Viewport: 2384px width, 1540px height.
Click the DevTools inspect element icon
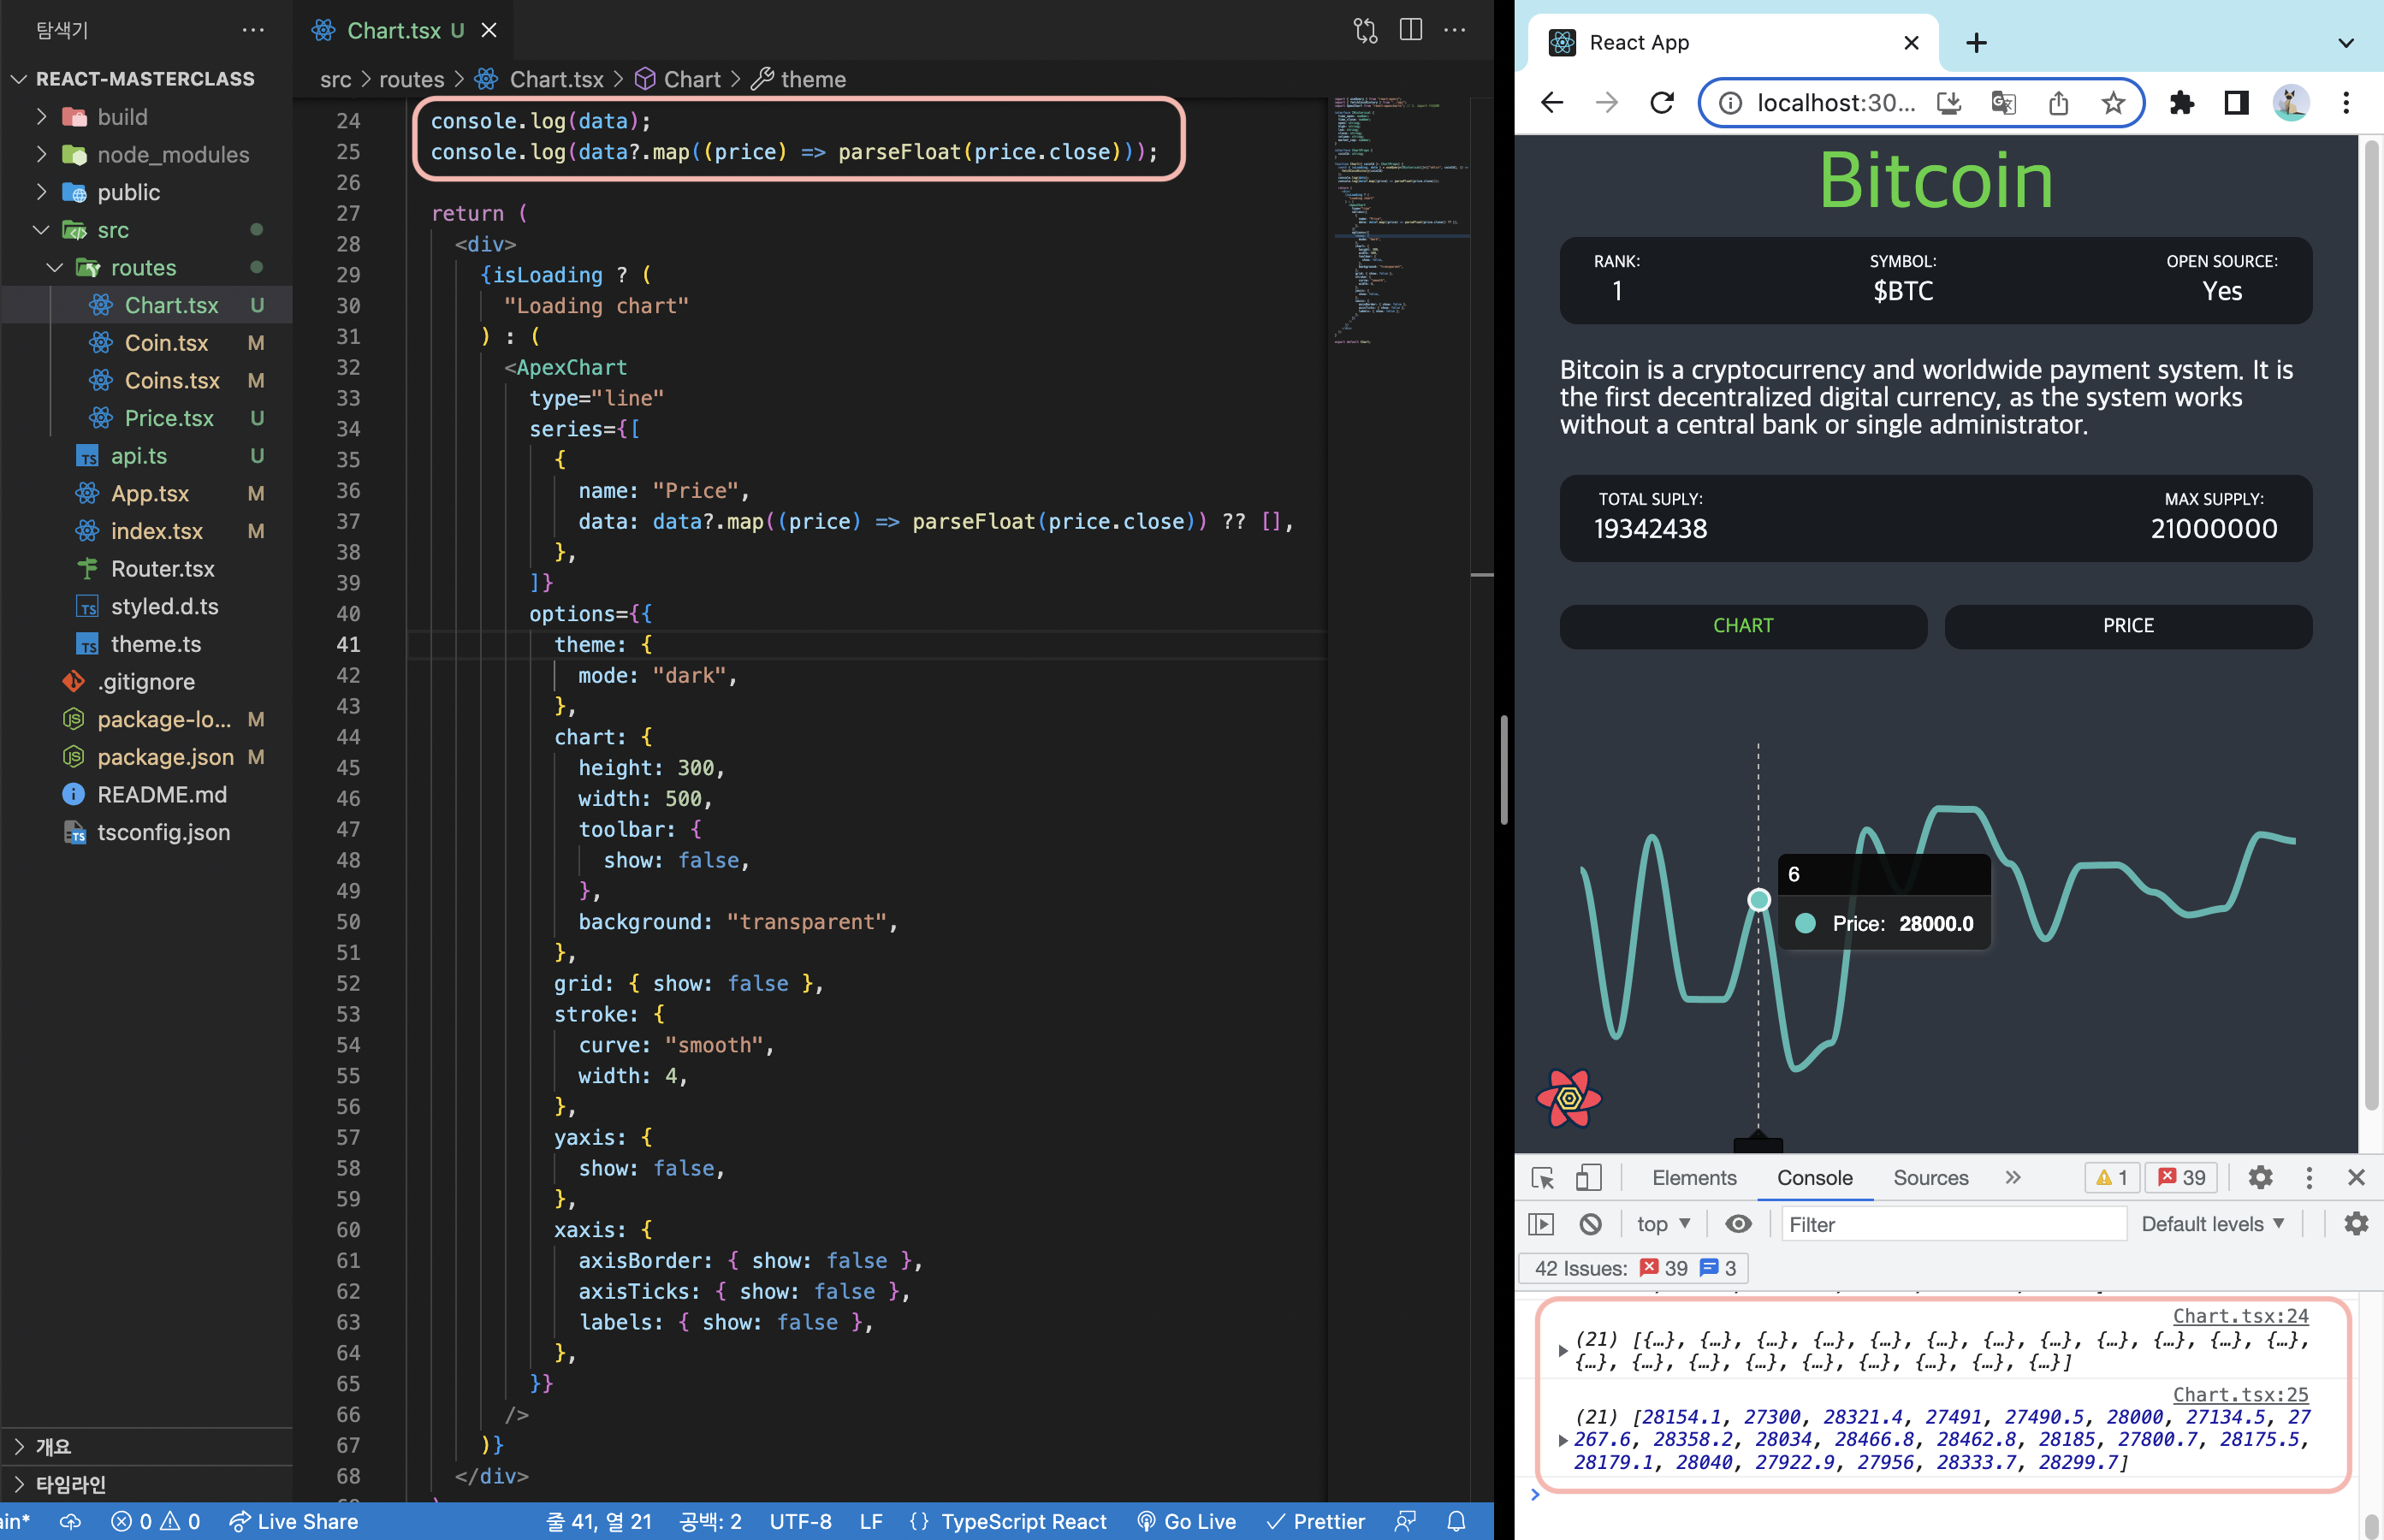click(1542, 1177)
